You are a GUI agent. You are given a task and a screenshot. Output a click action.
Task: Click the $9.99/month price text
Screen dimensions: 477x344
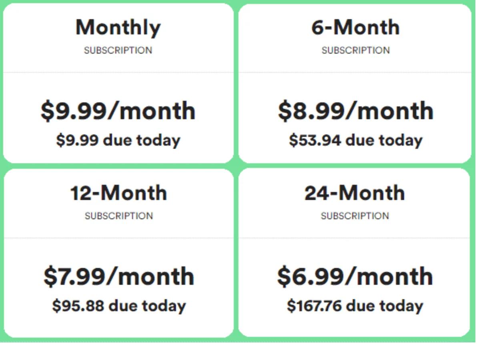tap(118, 111)
